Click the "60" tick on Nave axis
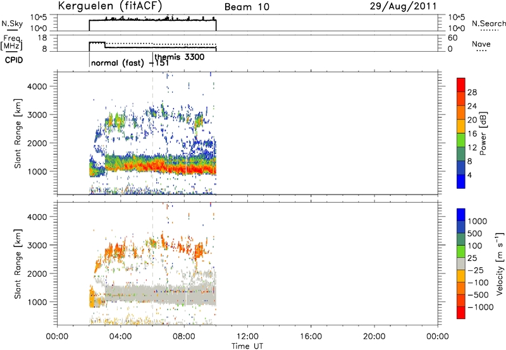This screenshot has width=506, height=350. click(x=452, y=38)
